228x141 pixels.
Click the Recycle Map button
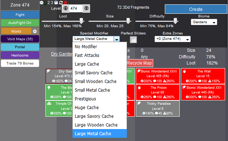point(139,63)
